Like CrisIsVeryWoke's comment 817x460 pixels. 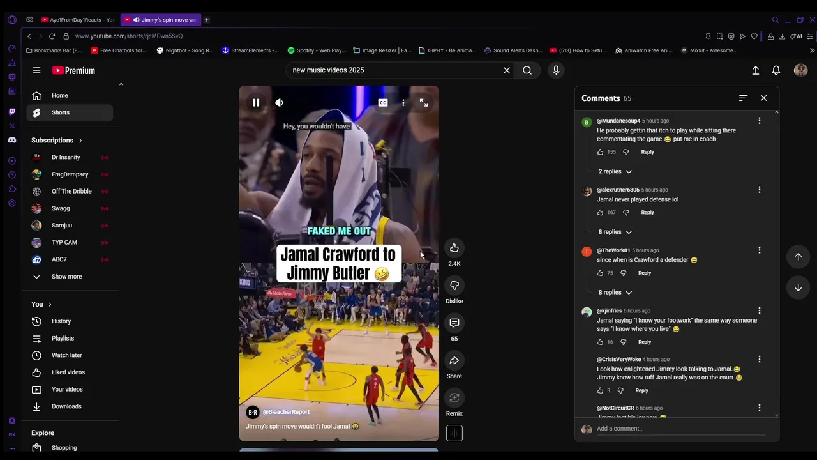600,390
